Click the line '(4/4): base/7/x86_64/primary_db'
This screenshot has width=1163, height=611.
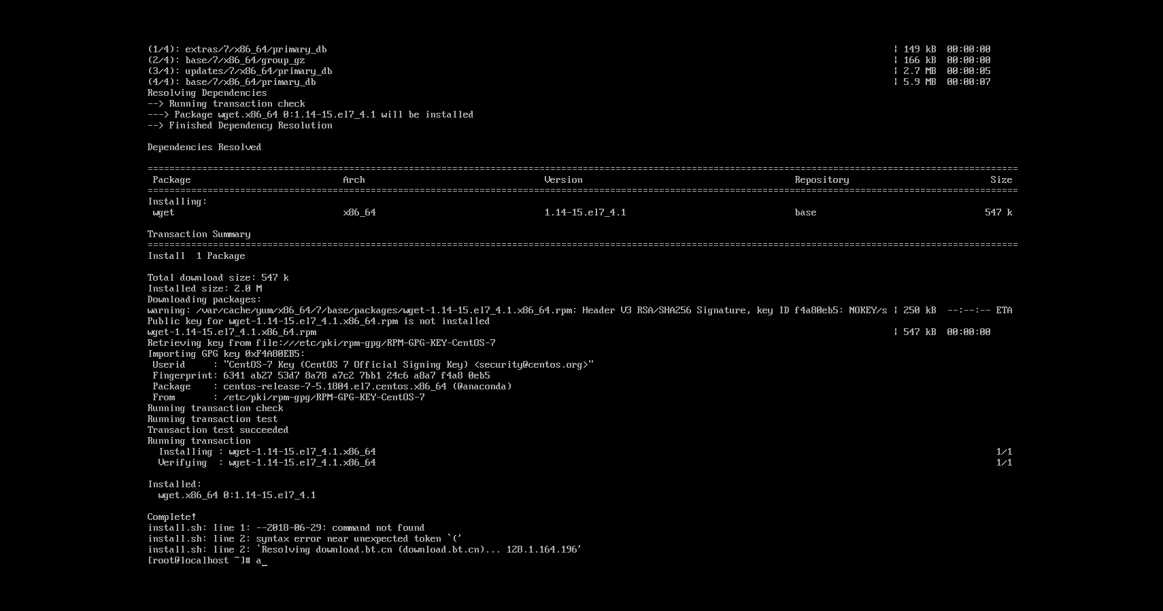click(x=232, y=82)
